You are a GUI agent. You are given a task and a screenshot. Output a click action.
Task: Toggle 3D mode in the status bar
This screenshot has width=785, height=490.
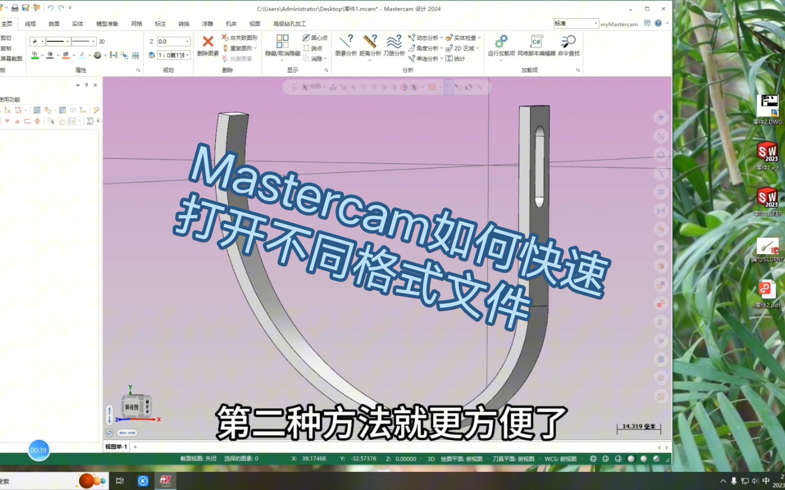(431, 459)
